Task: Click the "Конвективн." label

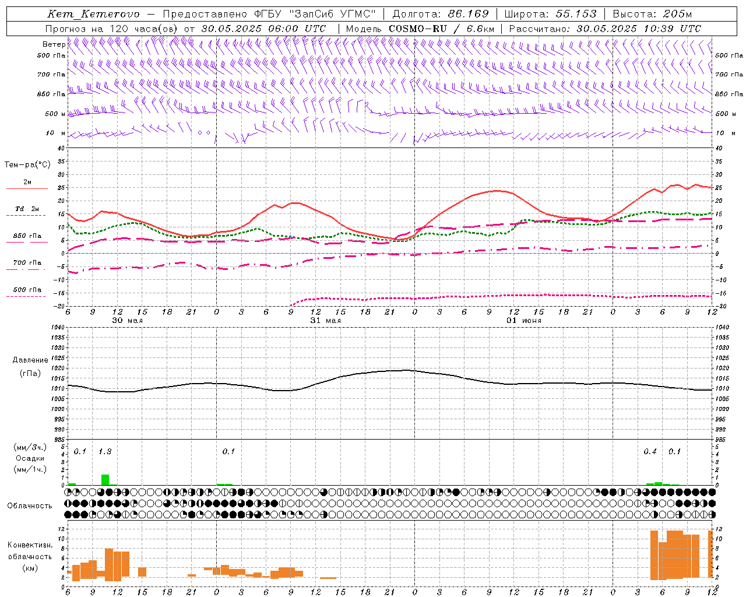Action: [30, 545]
